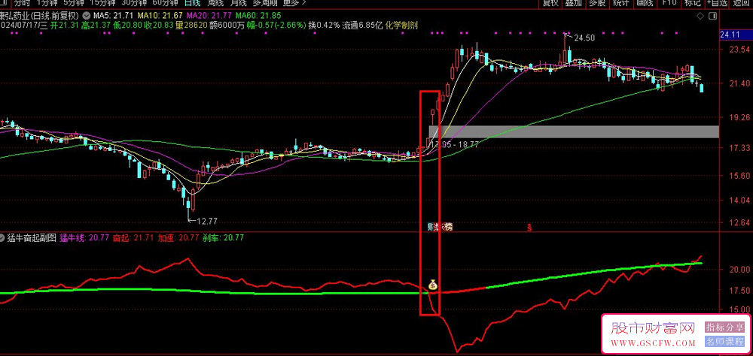Expand the 猛牛奋起副图 sub-chart indicator dropdown
Viewport: 753px width, 356px height.
point(3,237)
